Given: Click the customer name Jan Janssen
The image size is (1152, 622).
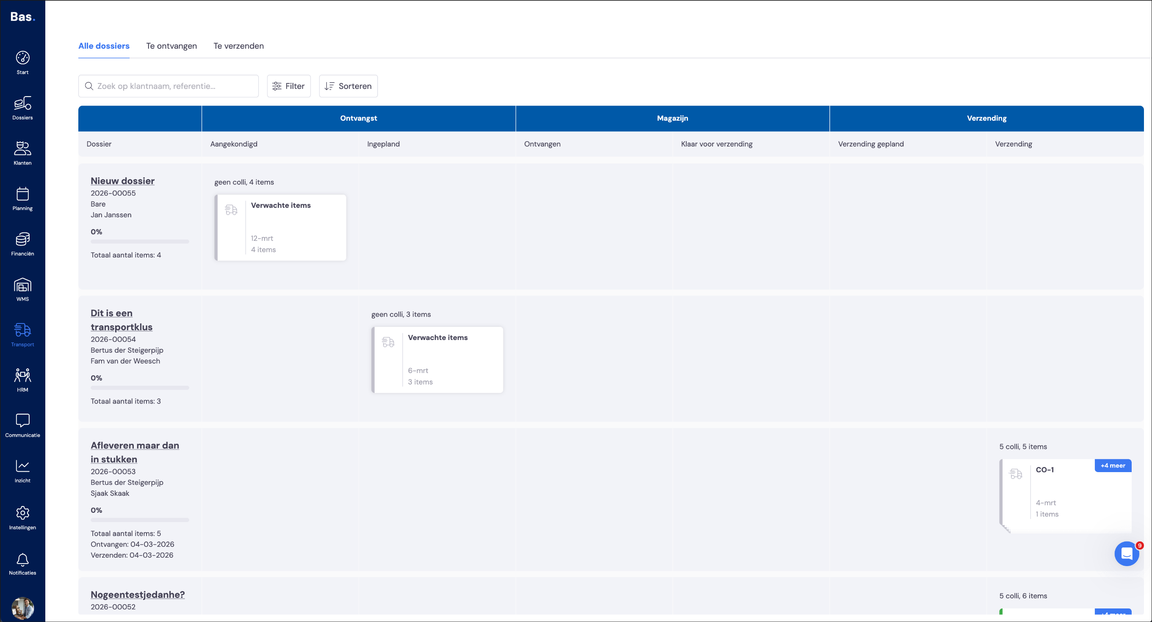Looking at the screenshot, I should [111, 215].
